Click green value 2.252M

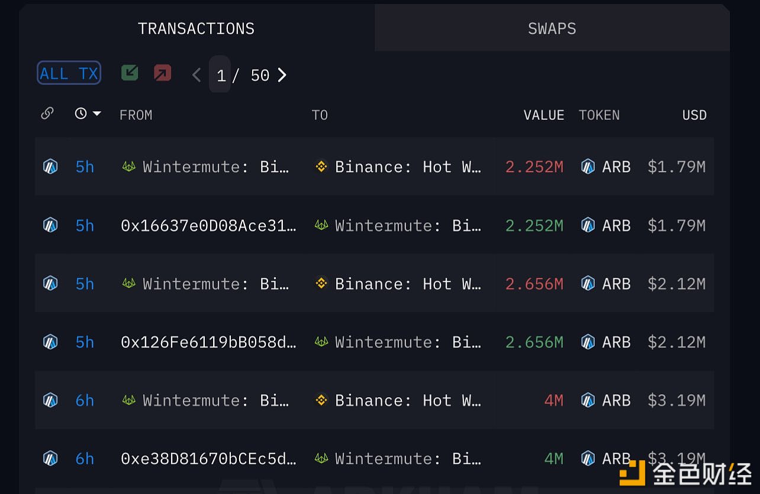tap(534, 225)
